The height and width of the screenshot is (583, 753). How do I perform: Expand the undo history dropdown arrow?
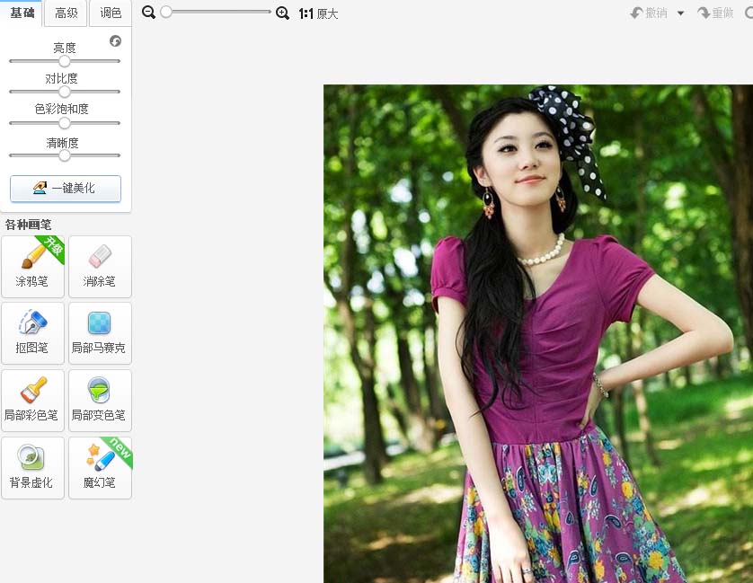coord(680,13)
